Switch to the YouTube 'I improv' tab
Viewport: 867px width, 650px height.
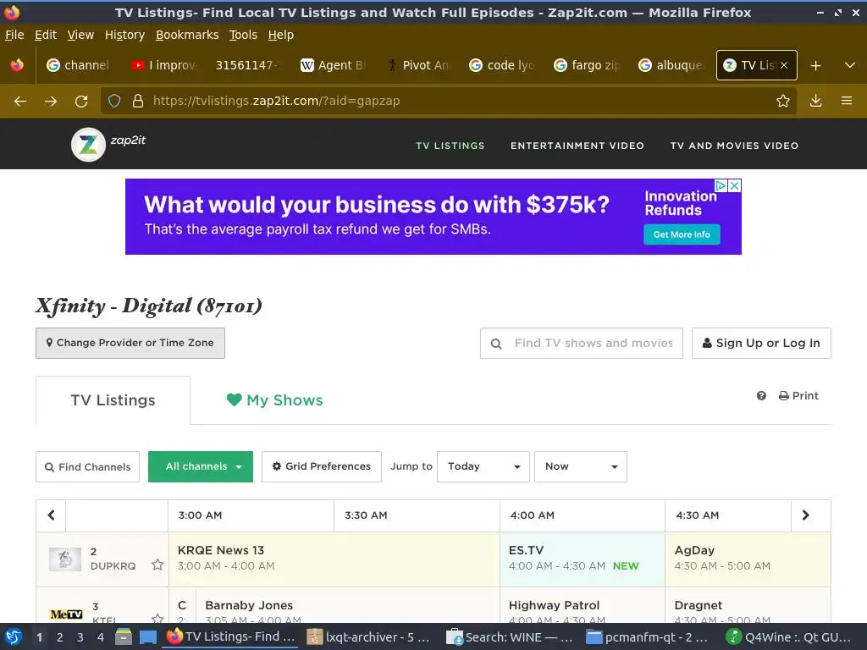[x=164, y=65]
